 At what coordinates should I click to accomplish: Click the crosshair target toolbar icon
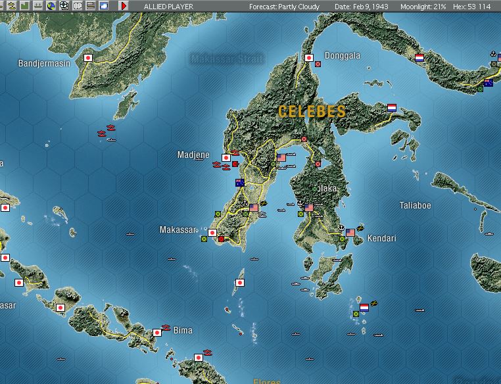pos(64,6)
